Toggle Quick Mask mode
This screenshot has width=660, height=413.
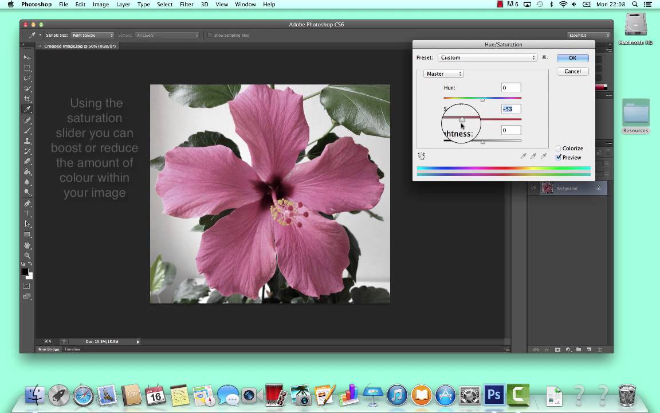(27, 286)
